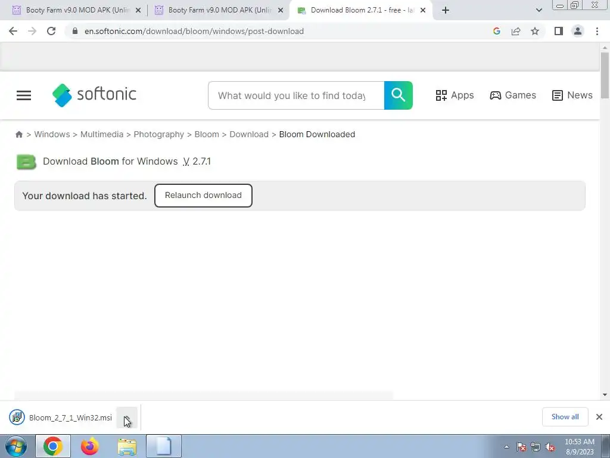Open the Multimedia breadcrumb link

point(101,134)
